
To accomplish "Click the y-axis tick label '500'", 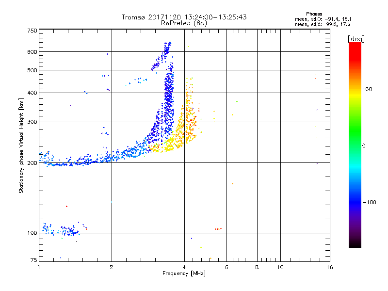I will (x=32, y=70).
